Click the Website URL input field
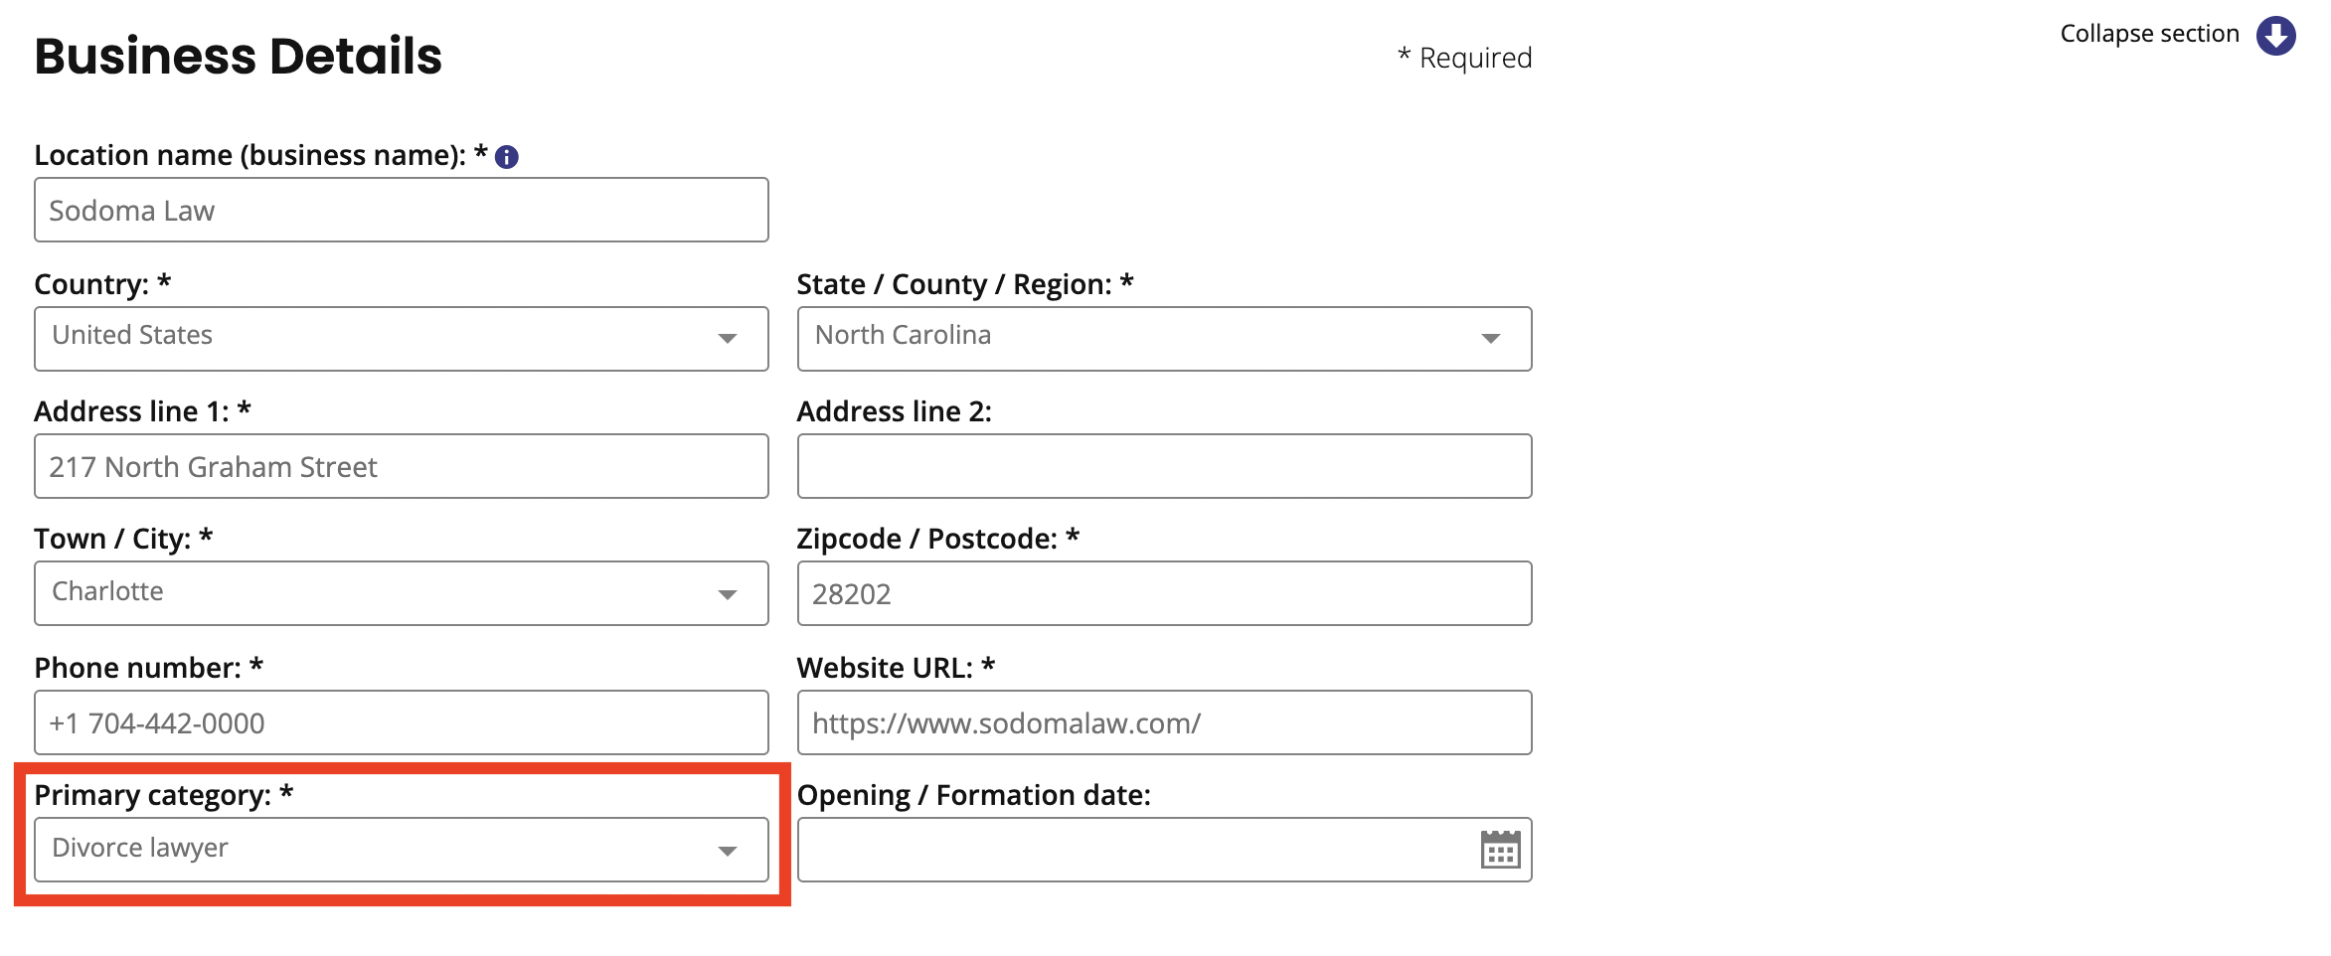Screen dimensions: 2331x956 click(x=1164, y=722)
